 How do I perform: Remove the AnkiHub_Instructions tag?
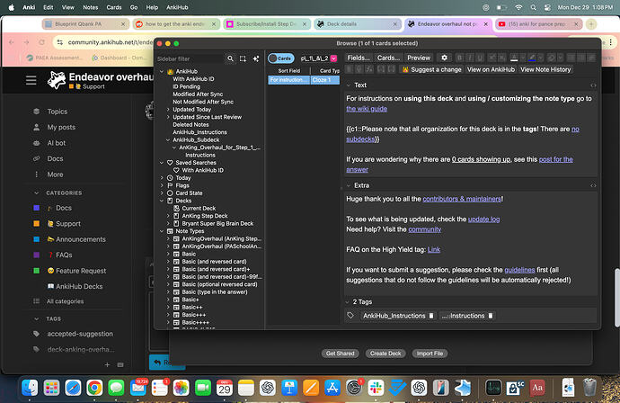431,316
